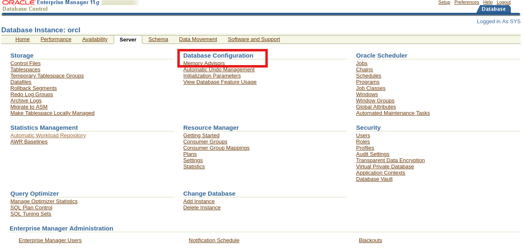Open Migrate to ASM
The width and height of the screenshot is (524, 250).
click(29, 107)
